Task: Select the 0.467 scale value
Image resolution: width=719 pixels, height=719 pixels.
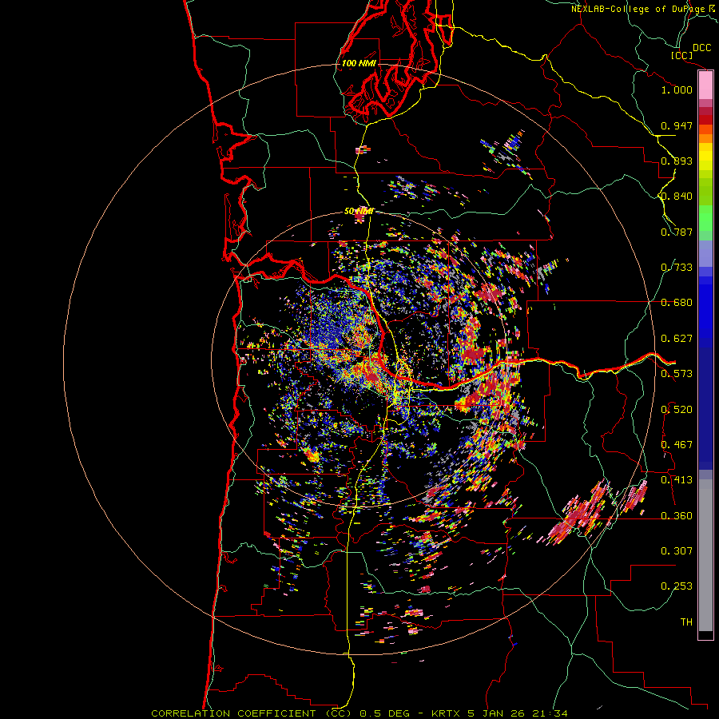Action: [677, 445]
